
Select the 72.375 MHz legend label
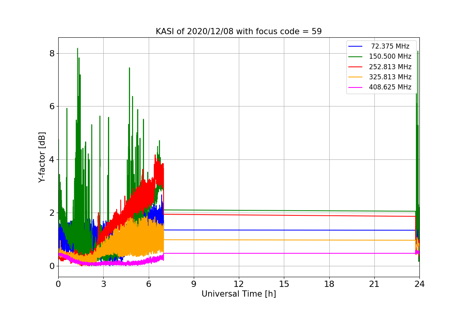pos(390,46)
